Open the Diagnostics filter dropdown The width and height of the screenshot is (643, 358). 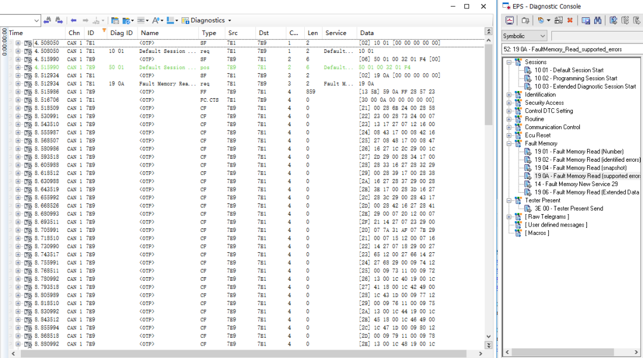coord(230,21)
